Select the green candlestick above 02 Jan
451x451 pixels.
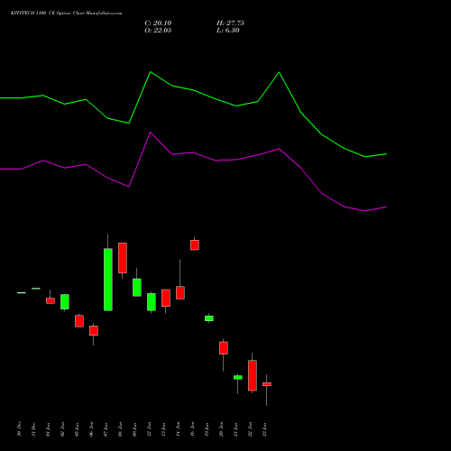pyautogui.click(x=65, y=301)
